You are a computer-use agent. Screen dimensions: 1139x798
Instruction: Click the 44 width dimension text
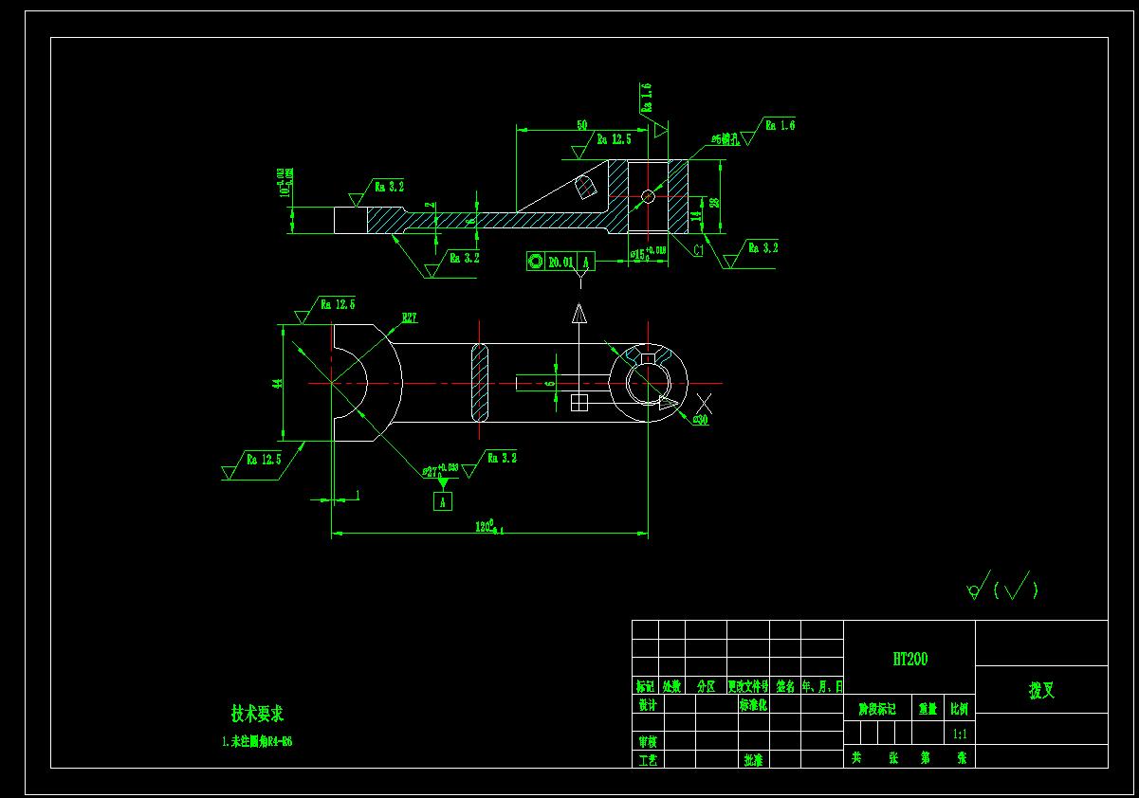(x=278, y=384)
